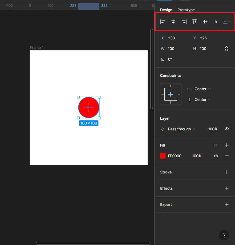235x245 pixels.
Task: Click the vertical canvas scrollbar
Action: (151, 69)
